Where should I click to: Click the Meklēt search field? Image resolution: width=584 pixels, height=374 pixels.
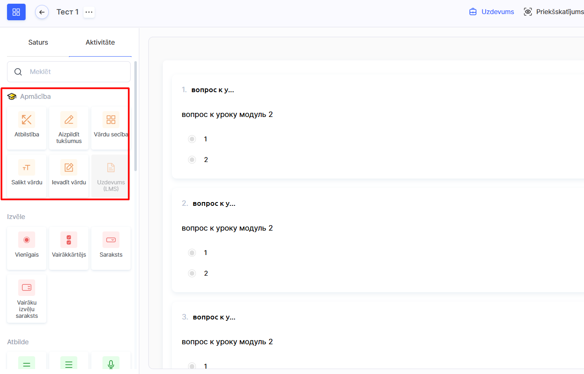(74, 72)
